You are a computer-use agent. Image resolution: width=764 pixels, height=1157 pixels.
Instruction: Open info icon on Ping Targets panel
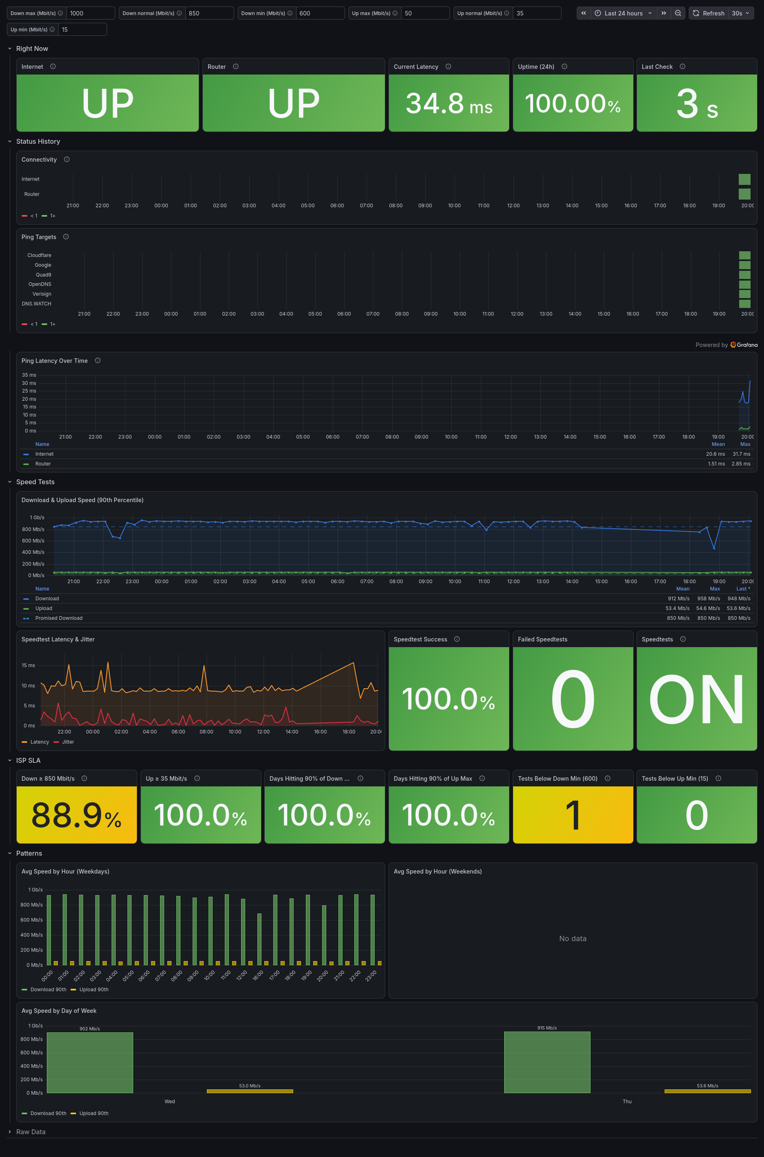(x=66, y=237)
